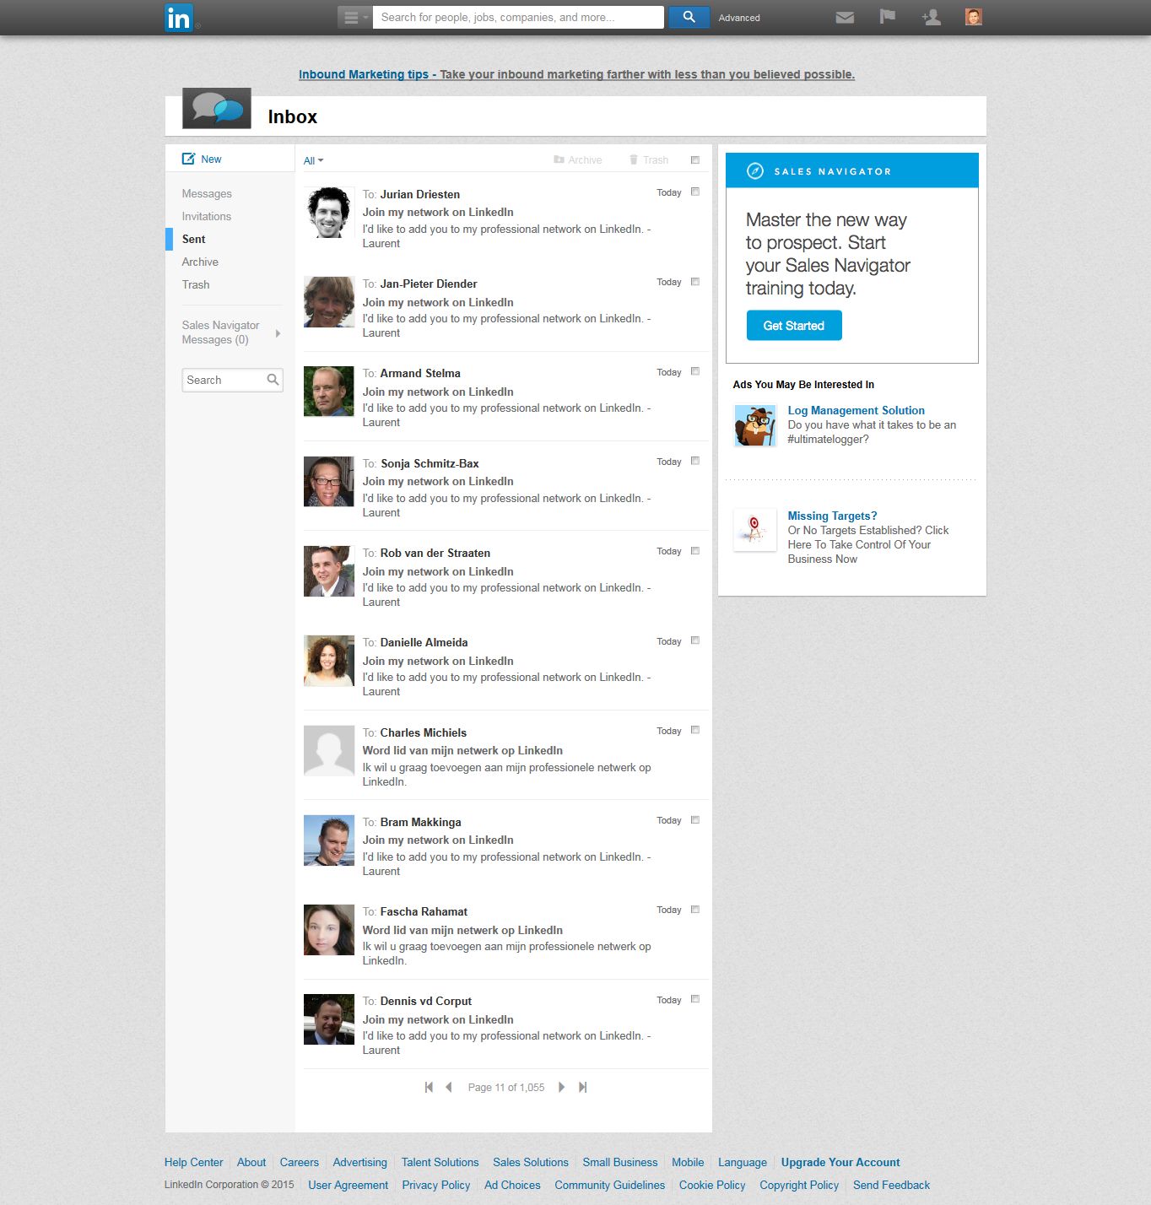1151x1205 pixels.
Task: Open the Invitations folder
Action: pyautogui.click(x=206, y=217)
